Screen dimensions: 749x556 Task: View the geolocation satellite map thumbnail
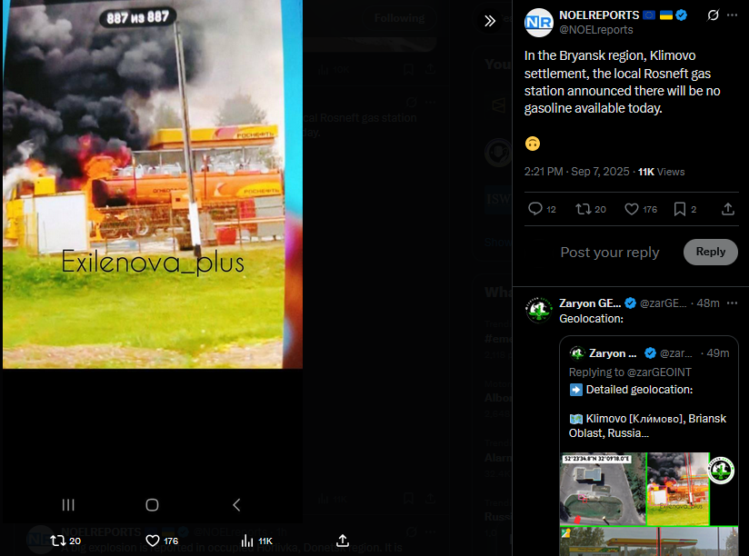click(x=603, y=489)
